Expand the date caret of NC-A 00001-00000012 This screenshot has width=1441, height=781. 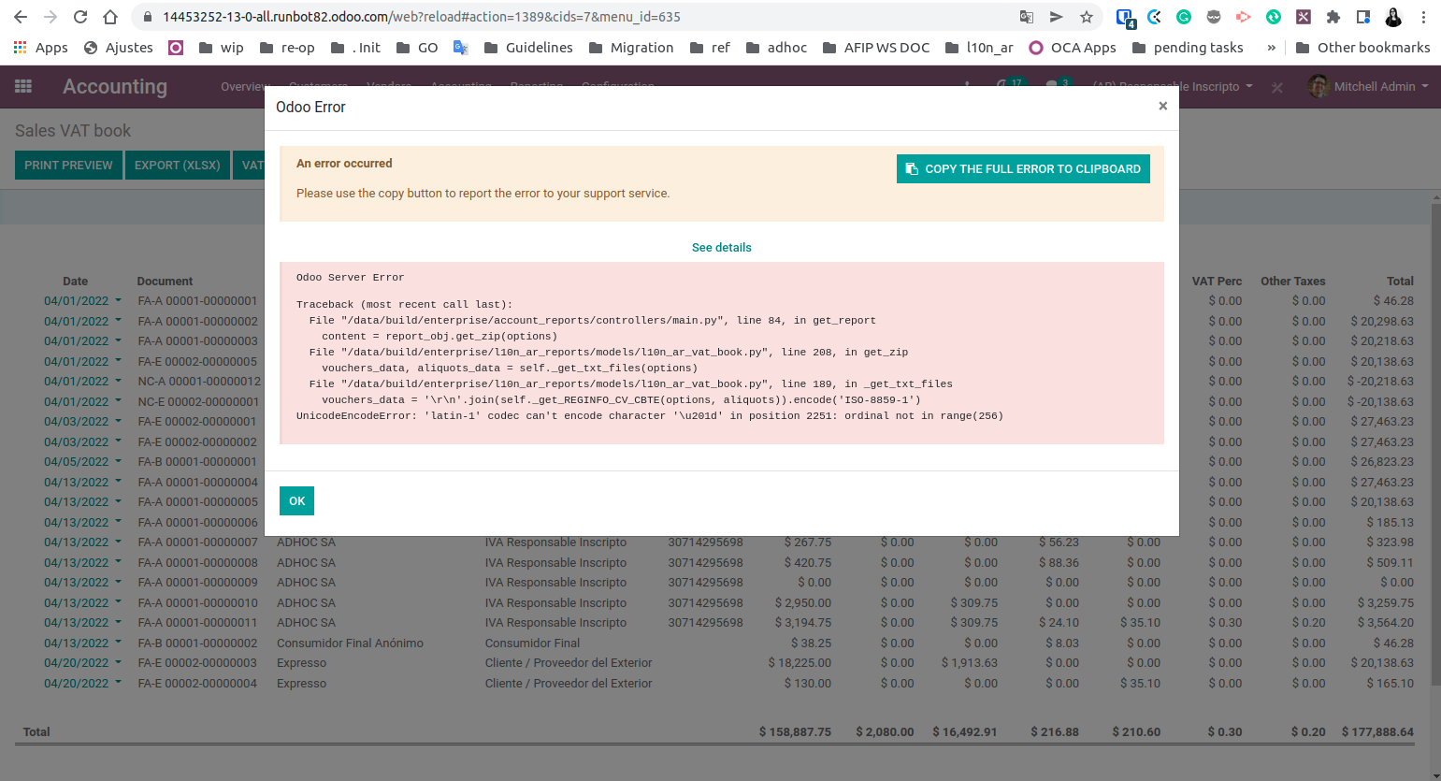[x=118, y=381]
